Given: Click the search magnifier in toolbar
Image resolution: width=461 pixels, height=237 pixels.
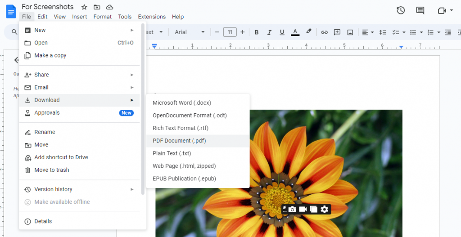Looking at the screenshot, I should pyautogui.click(x=14, y=32).
